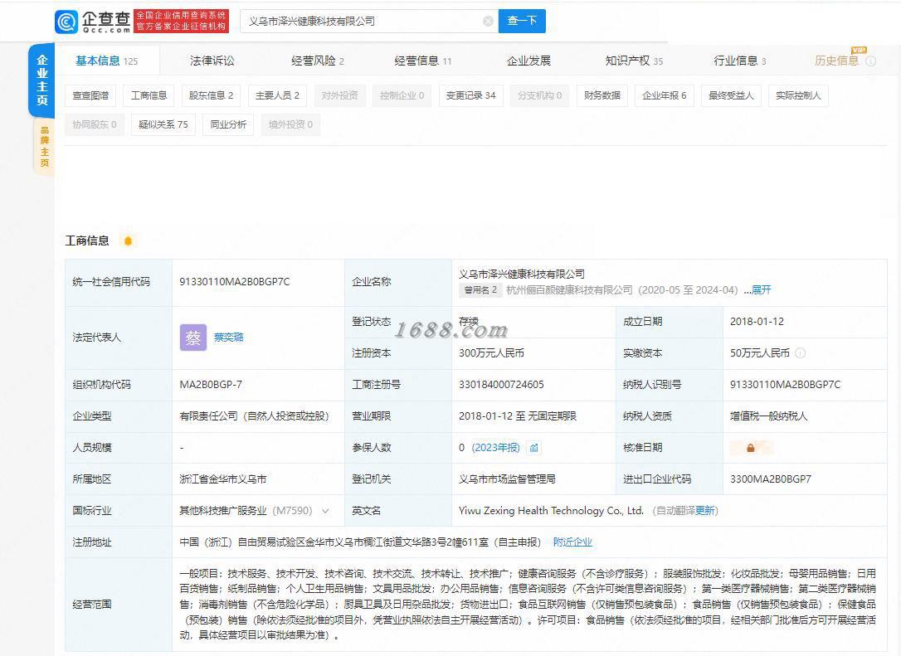Click the red 全国企业信用查询系统 banner
This screenshot has width=901, height=656.
(181, 22)
